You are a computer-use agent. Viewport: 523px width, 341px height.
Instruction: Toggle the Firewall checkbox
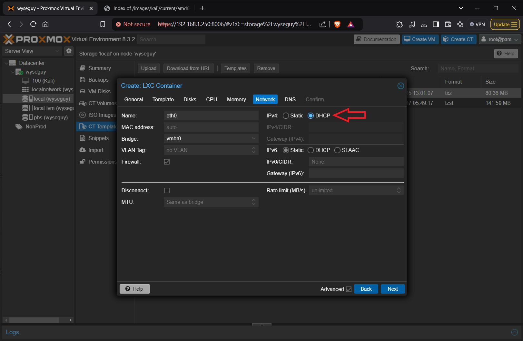pyautogui.click(x=167, y=162)
